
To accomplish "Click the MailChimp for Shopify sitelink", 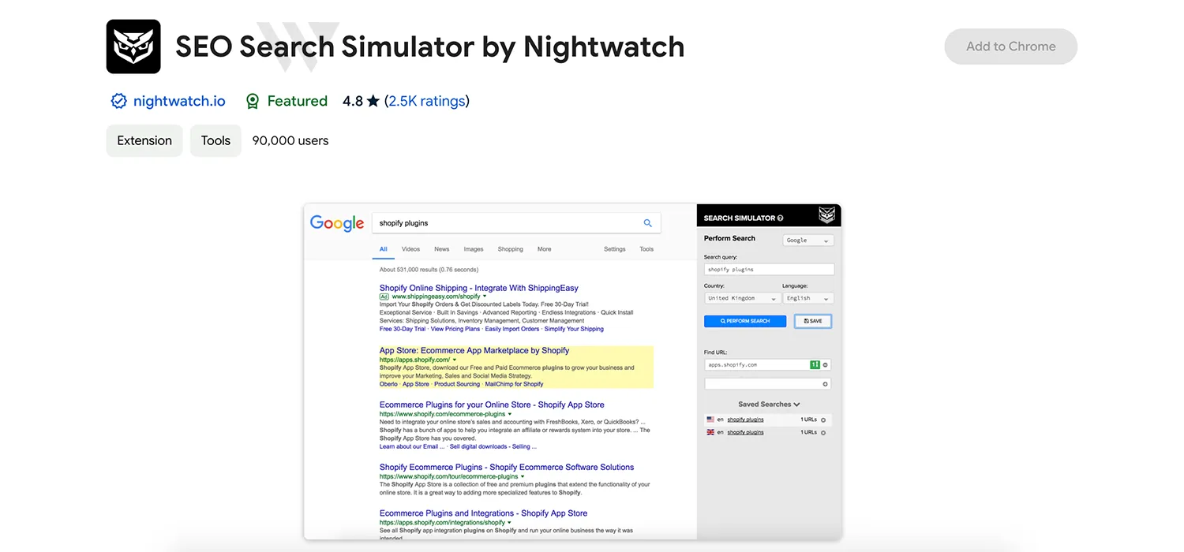I will (515, 384).
